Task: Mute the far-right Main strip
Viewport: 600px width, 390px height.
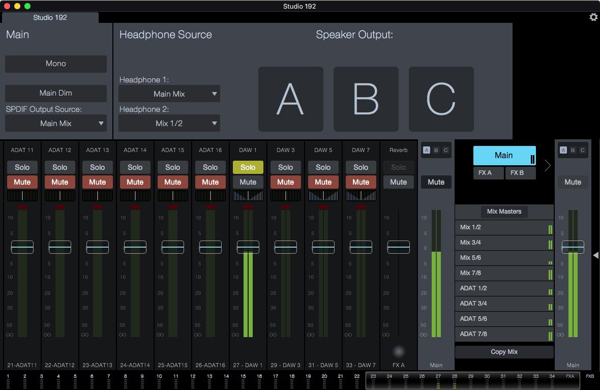Action: coord(573,182)
